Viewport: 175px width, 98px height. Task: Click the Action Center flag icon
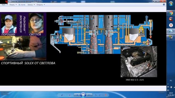(168, 87)
